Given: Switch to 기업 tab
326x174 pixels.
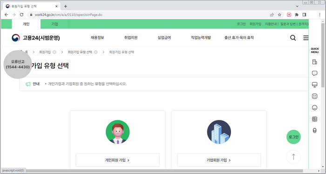Looking at the screenshot, I should point(54,24).
